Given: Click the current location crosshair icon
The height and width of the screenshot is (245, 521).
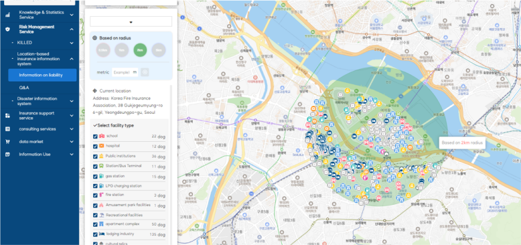Looking at the screenshot, I should [94, 90].
